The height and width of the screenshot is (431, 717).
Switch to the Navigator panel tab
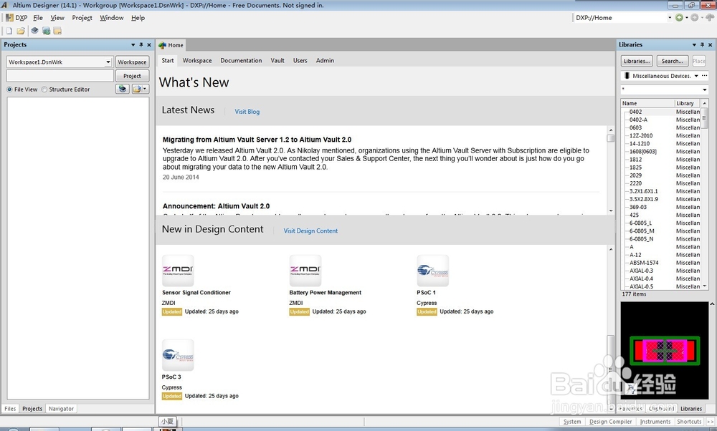(x=61, y=409)
